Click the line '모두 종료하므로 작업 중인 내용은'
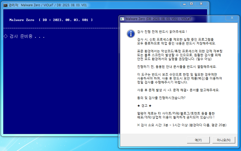The image size is (241, 151). (176, 43)
